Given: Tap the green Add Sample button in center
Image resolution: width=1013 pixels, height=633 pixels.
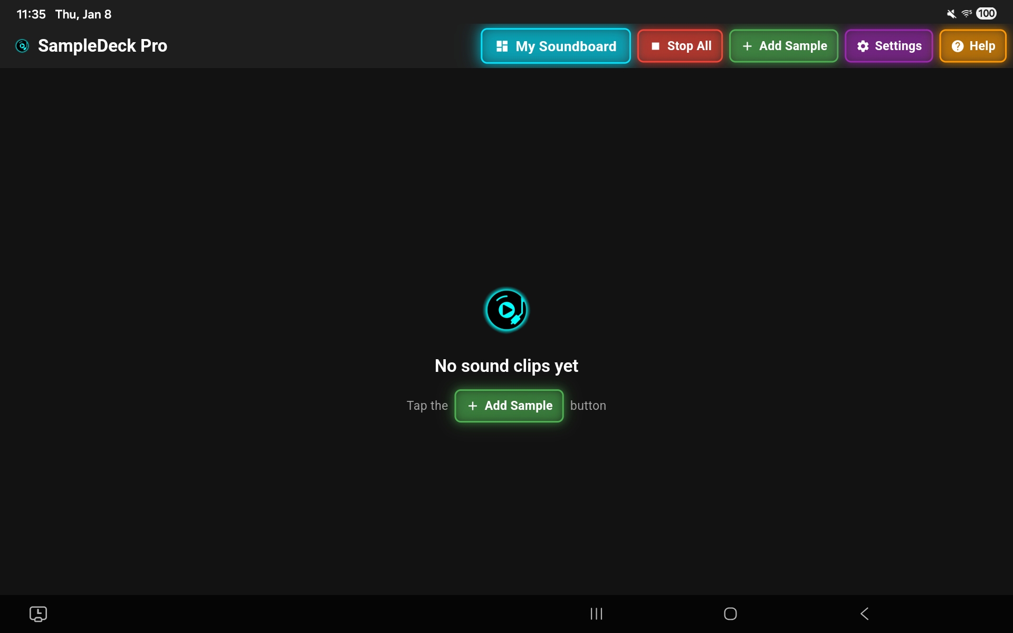Looking at the screenshot, I should (509, 406).
